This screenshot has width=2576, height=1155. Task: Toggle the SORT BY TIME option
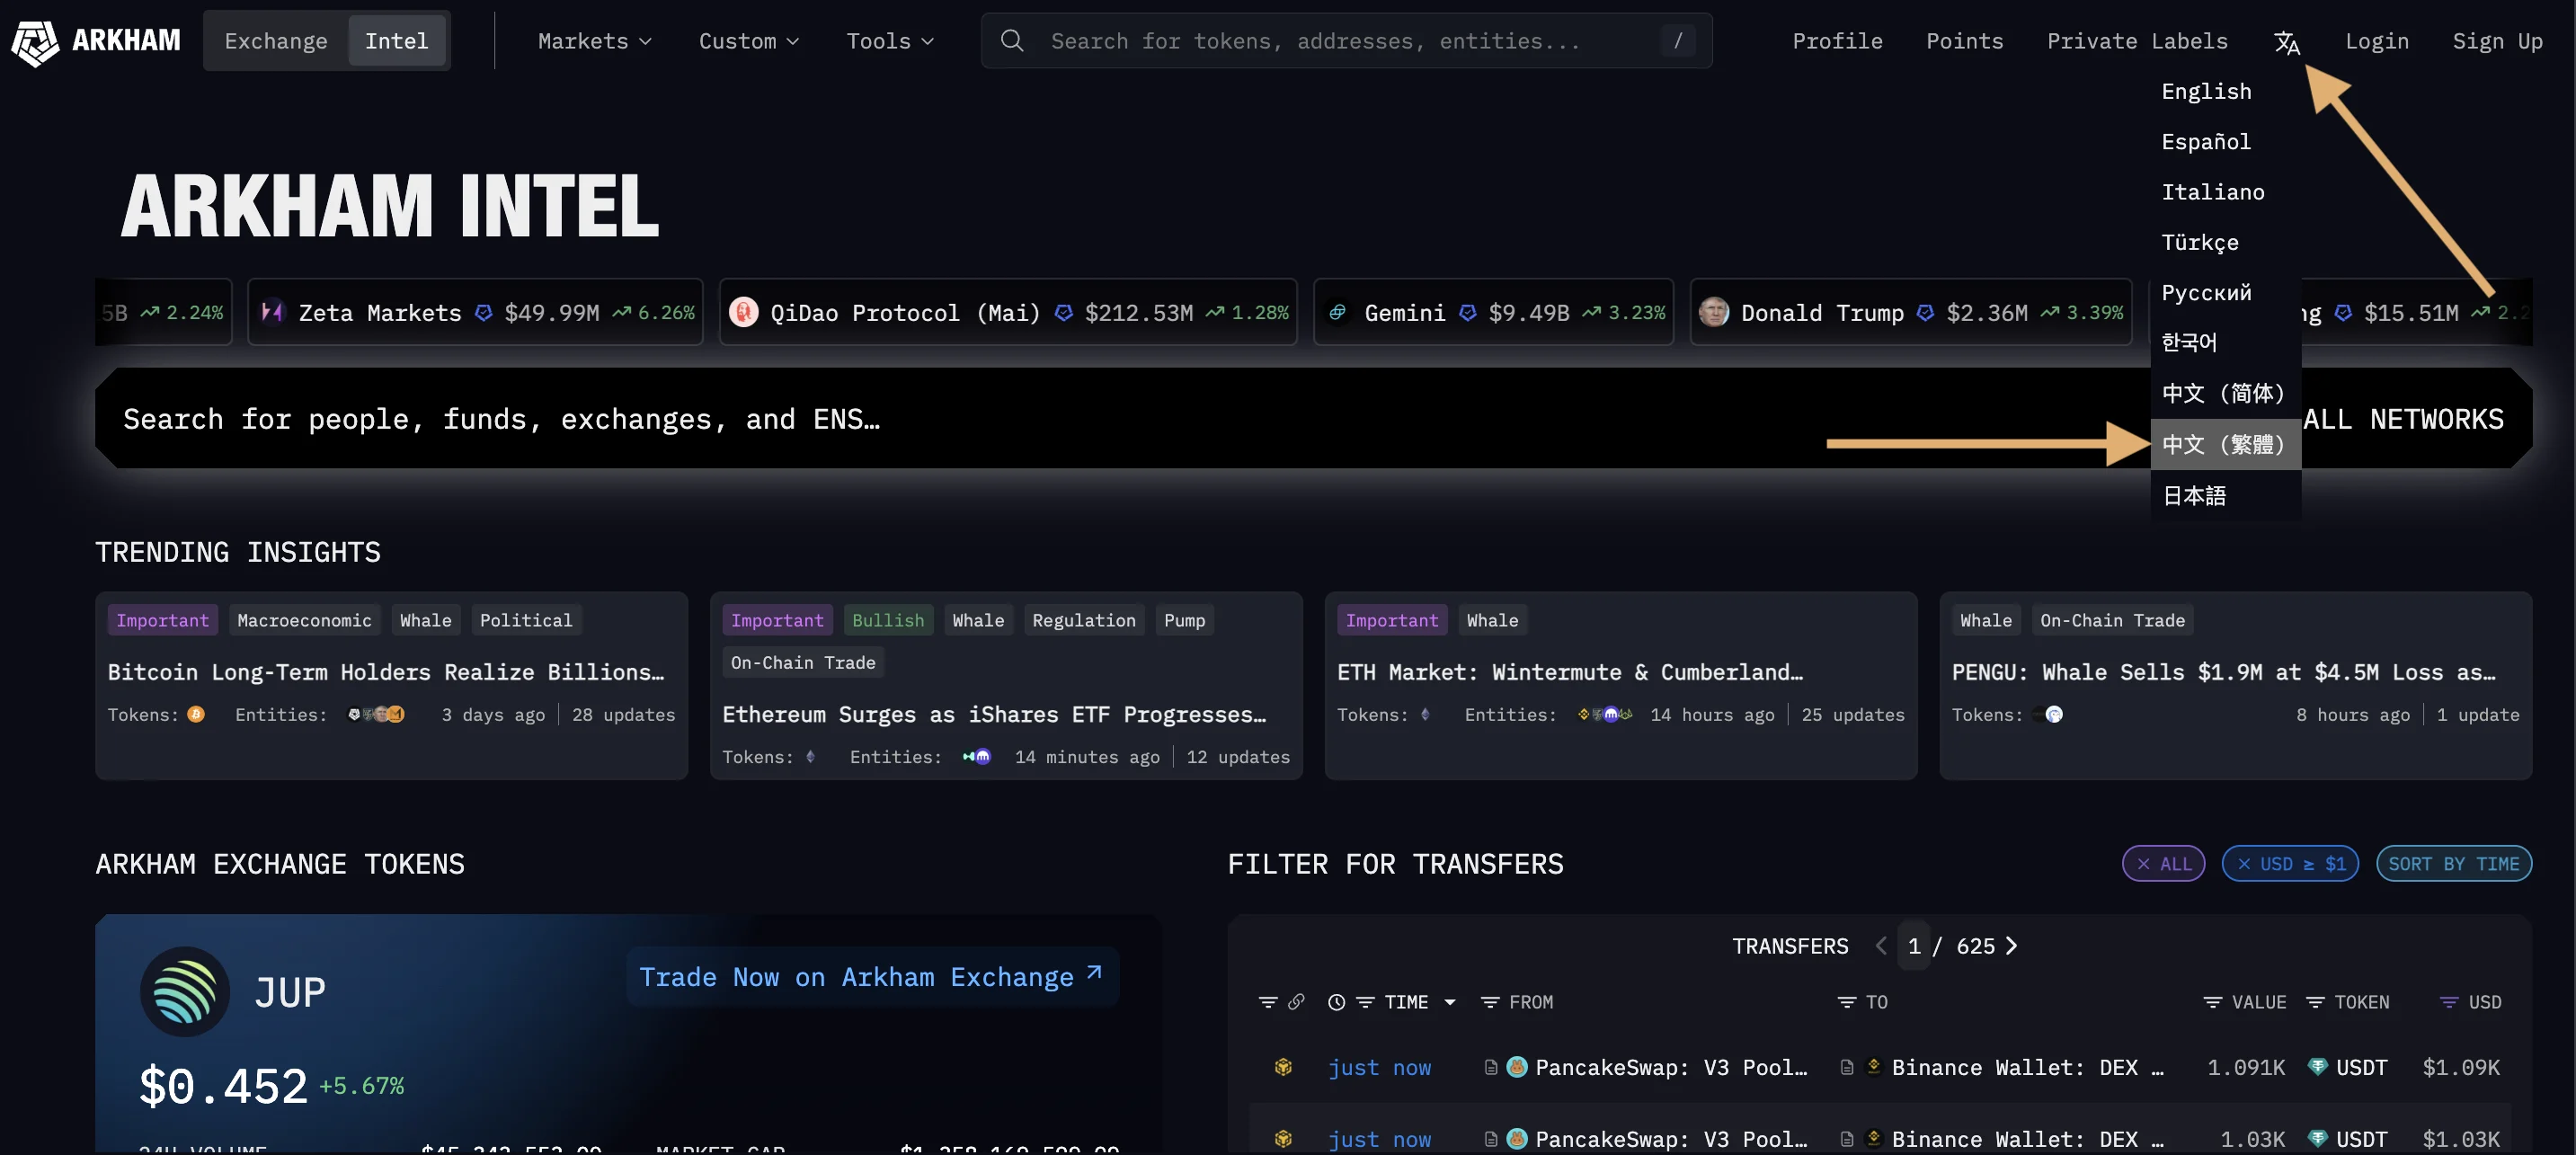(2454, 864)
